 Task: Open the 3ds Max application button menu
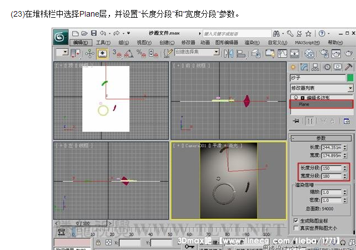coord(61,37)
